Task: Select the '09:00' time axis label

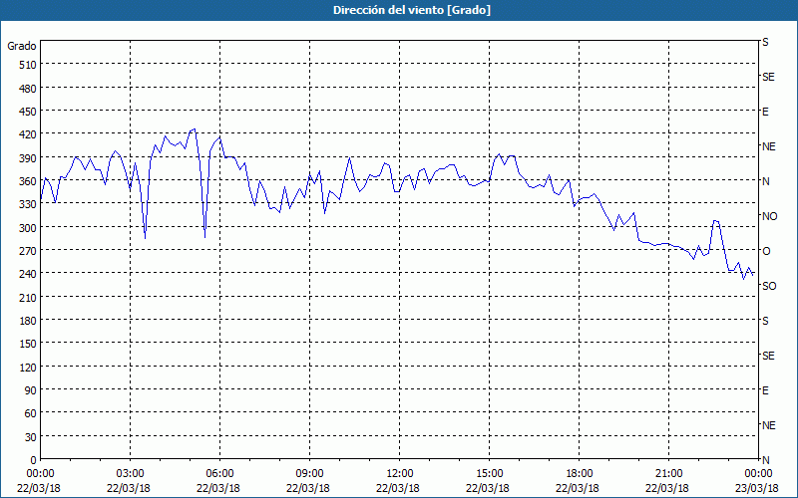Action: (309, 474)
